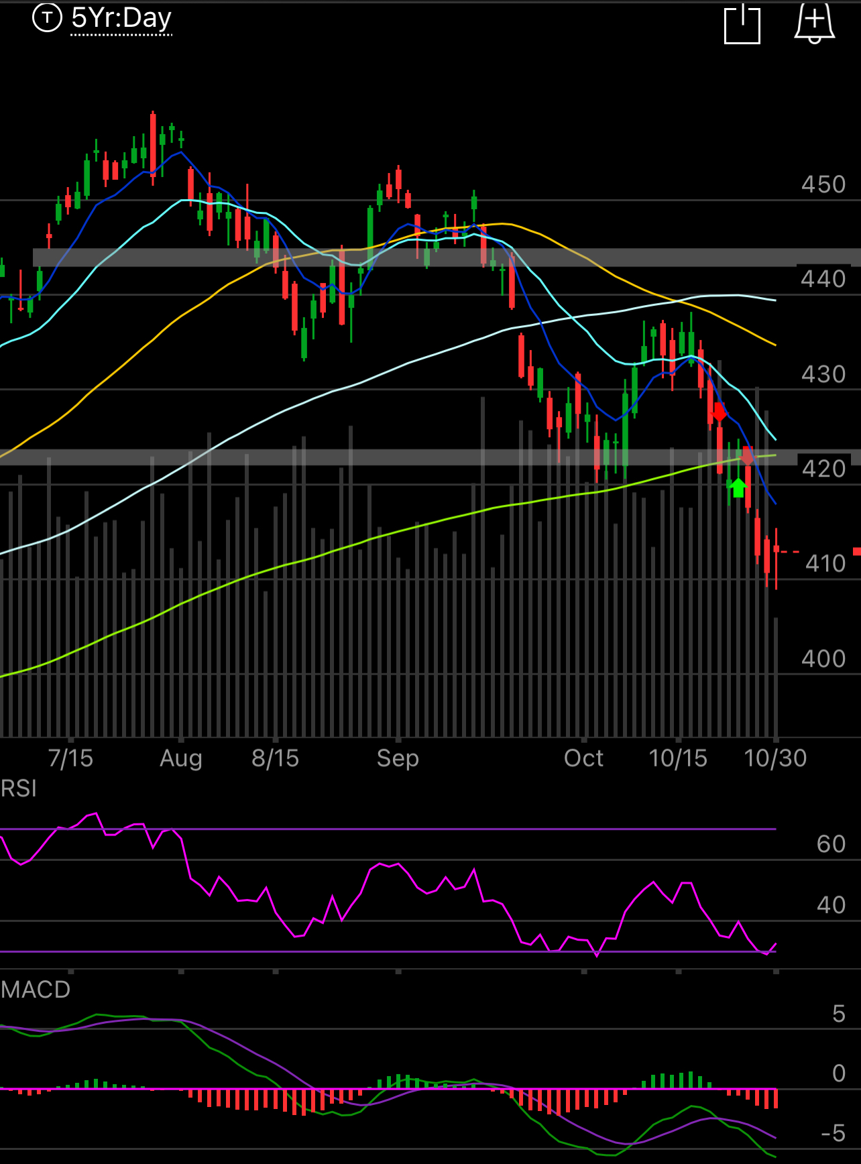Tap the Sep date axis label
This screenshot has height=1164, width=861.
tap(398, 758)
